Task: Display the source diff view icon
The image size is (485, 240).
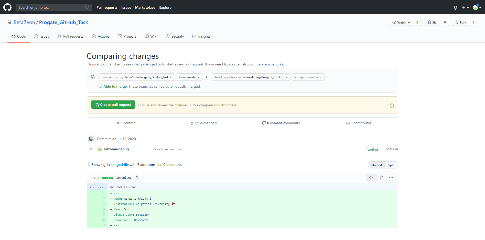Action: [x=371, y=178]
